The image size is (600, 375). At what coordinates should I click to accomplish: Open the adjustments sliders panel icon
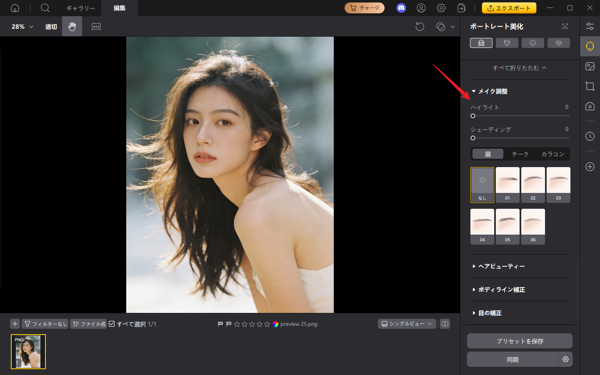click(590, 26)
